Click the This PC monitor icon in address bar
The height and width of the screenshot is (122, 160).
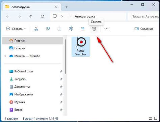(55, 16)
